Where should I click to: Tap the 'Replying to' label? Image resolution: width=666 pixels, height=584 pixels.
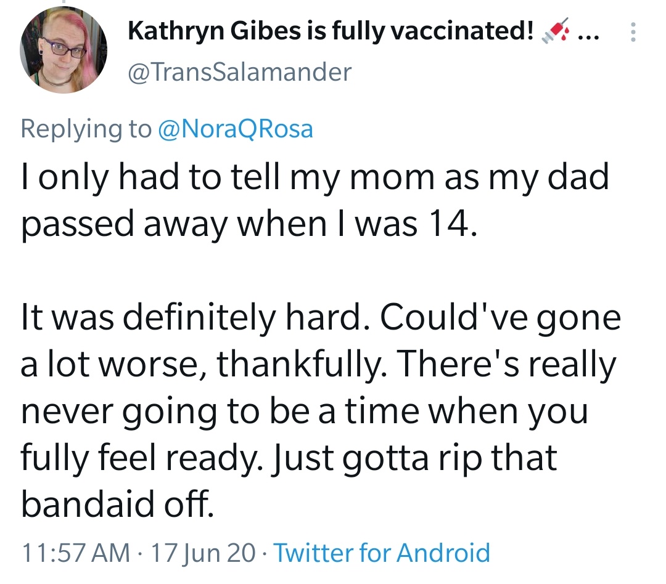(86, 129)
